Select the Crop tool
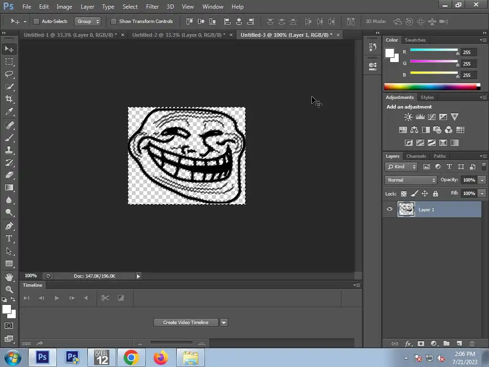This screenshot has width=489, height=367. click(x=9, y=99)
